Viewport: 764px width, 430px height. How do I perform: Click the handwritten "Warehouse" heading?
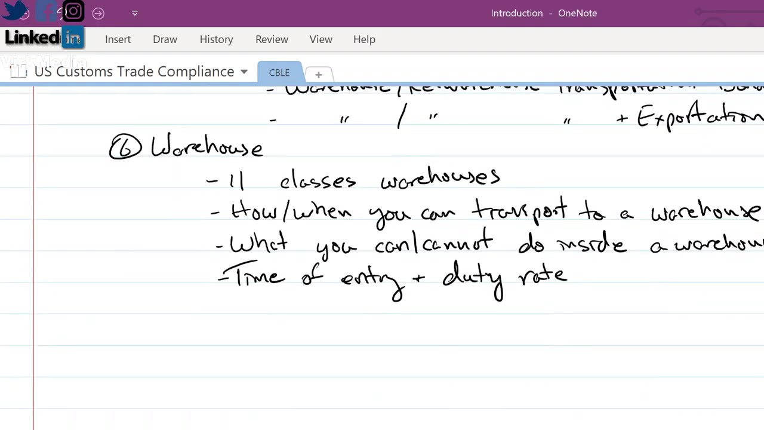(207, 146)
